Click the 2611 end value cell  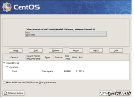[81, 71]
